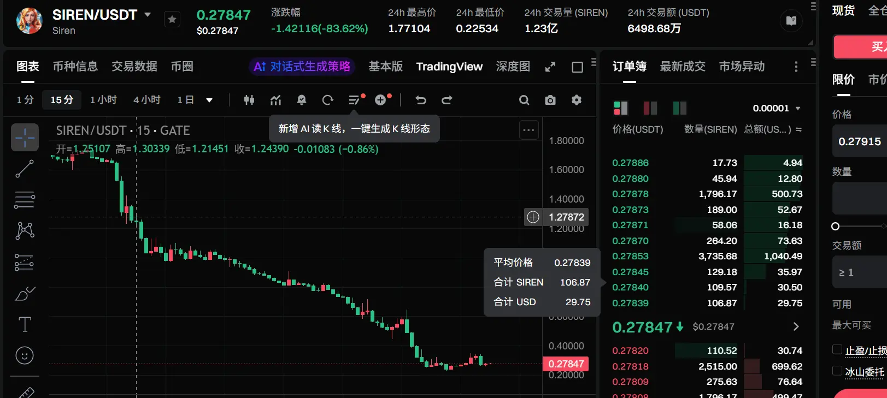This screenshot has height=398, width=887.
Task: Switch the 总额 column unit toggle
Action: pyautogui.click(x=798, y=129)
